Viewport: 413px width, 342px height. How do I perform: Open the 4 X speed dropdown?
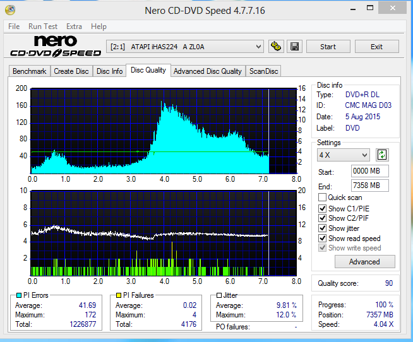coord(343,155)
